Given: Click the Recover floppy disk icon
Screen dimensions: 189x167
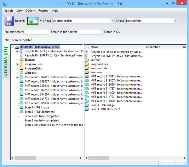Looking at the screenshot, I should 9,21.
